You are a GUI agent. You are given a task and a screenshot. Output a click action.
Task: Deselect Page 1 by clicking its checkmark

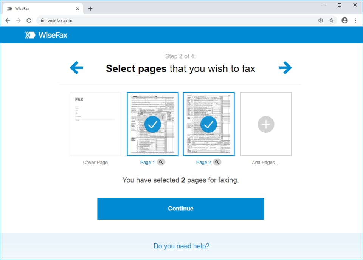coord(152,124)
